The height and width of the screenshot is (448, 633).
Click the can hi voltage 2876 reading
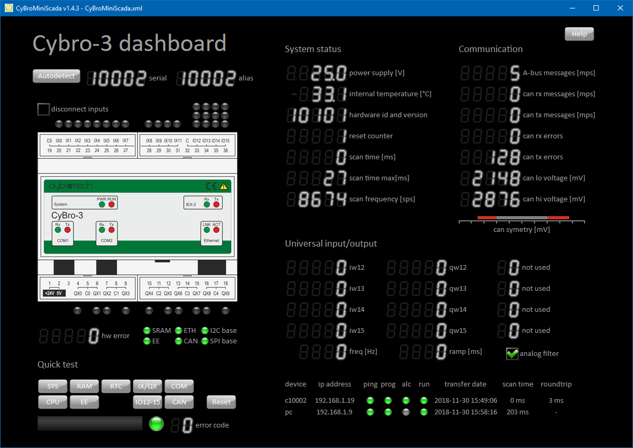(491, 199)
